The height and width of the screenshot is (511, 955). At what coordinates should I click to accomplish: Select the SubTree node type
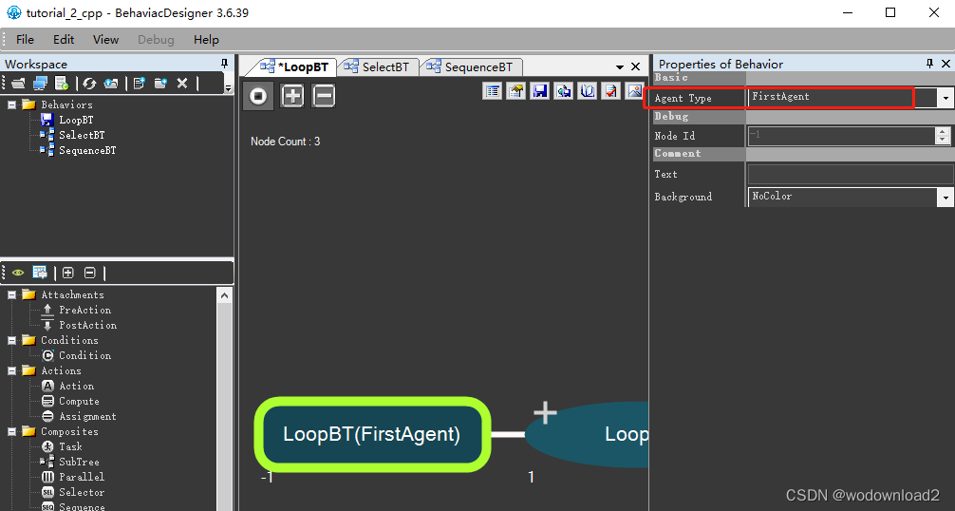tap(79, 463)
